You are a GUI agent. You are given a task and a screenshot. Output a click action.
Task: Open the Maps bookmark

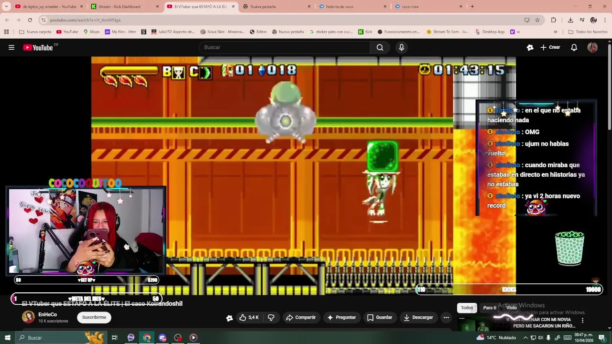pos(91,32)
